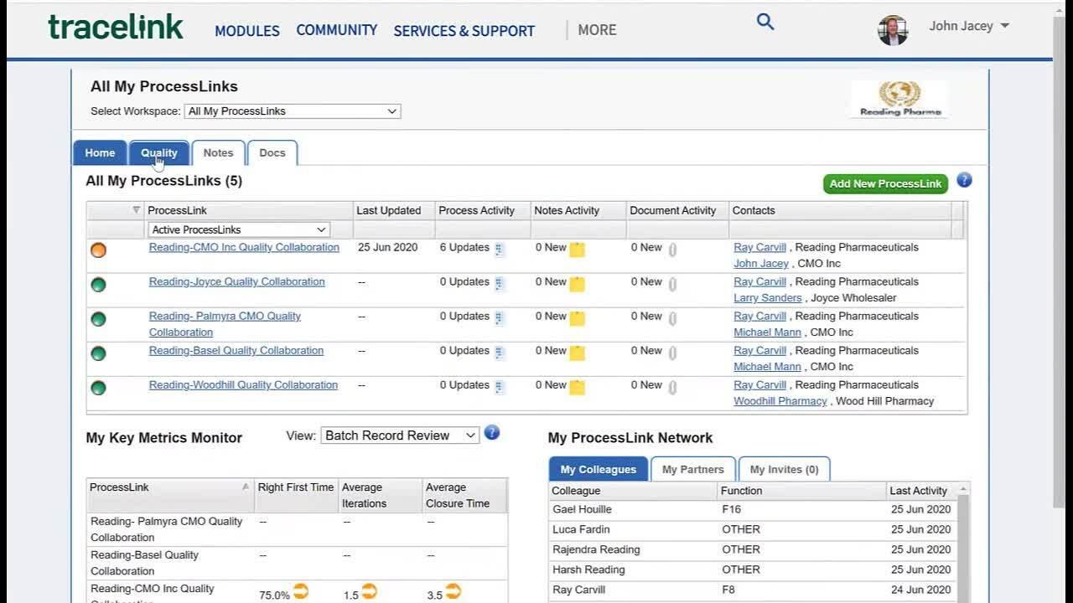
Task: Open yellow notes icon for Reading-Basel row
Action: point(577,353)
